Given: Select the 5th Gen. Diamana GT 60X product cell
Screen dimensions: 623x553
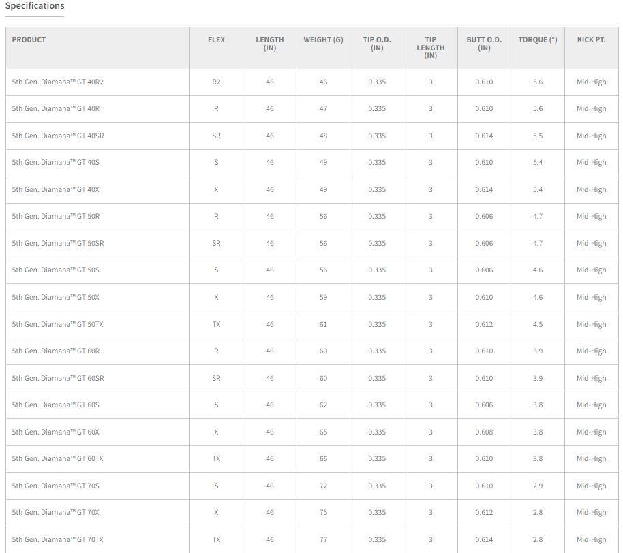Looking at the screenshot, I should (55, 432).
